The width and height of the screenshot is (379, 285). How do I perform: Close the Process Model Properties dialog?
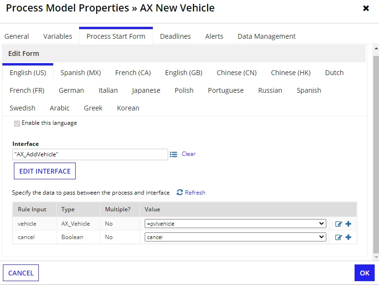366,9
